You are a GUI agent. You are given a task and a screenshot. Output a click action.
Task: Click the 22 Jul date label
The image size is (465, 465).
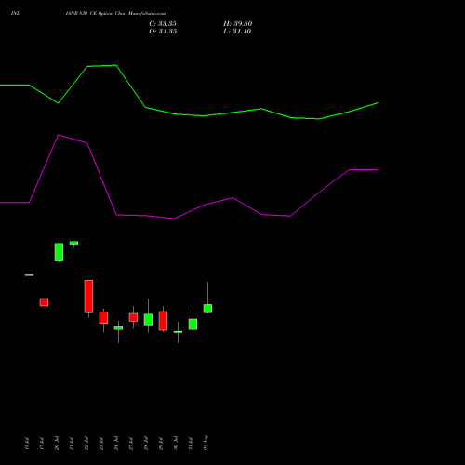(86, 444)
